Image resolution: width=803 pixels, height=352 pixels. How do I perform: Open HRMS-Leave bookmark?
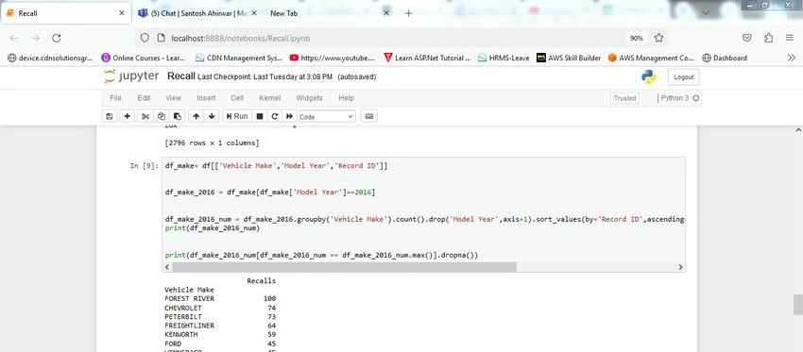pyautogui.click(x=504, y=58)
